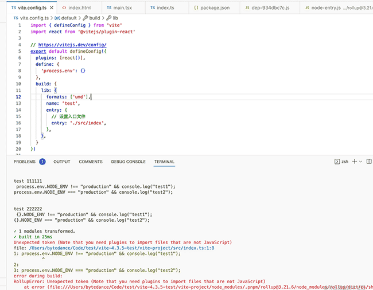
Task: Expand the 'default' breadcrumb symbol
Action: pos(68,18)
